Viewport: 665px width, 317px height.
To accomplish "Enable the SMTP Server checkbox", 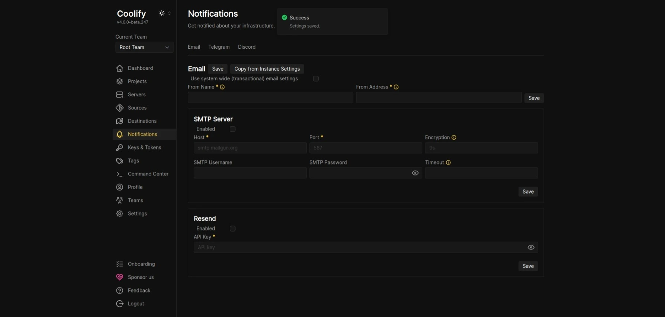I will [232, 129].
